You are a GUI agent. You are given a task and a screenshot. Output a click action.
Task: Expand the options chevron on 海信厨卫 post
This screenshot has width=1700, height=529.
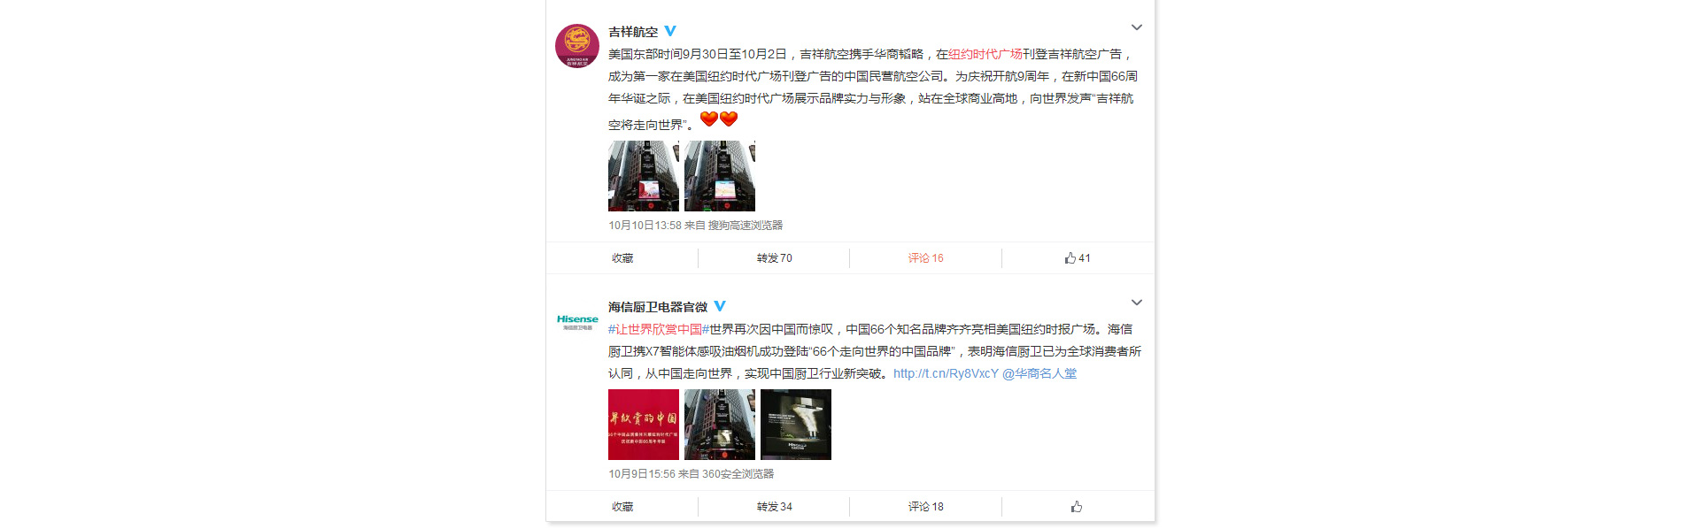tap(1137, 303)
